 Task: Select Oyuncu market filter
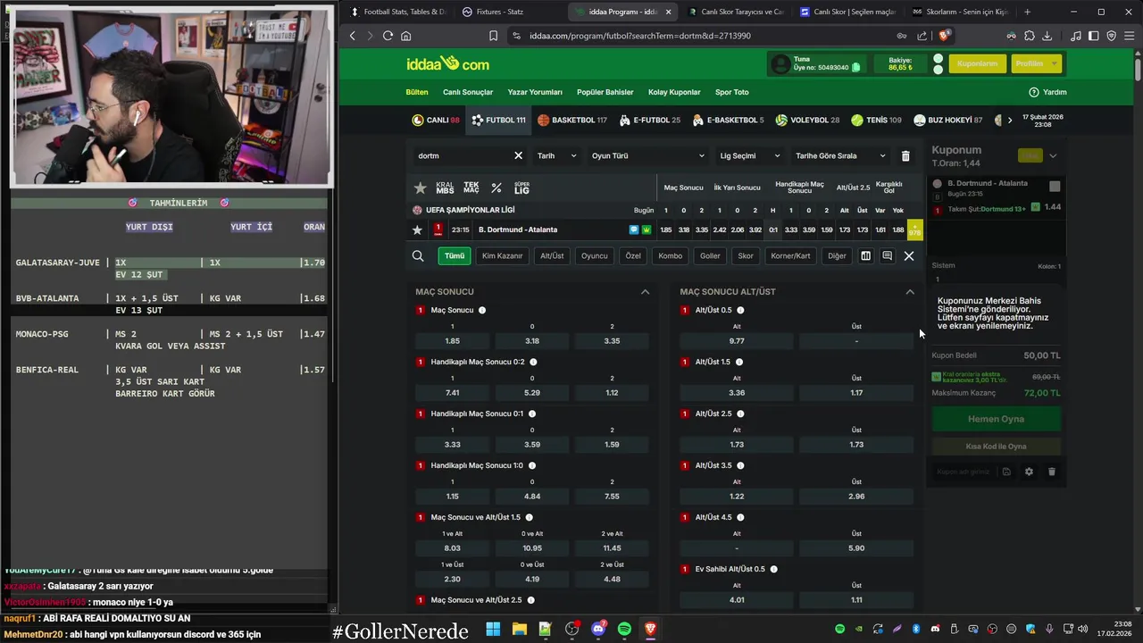click(594, 256)
